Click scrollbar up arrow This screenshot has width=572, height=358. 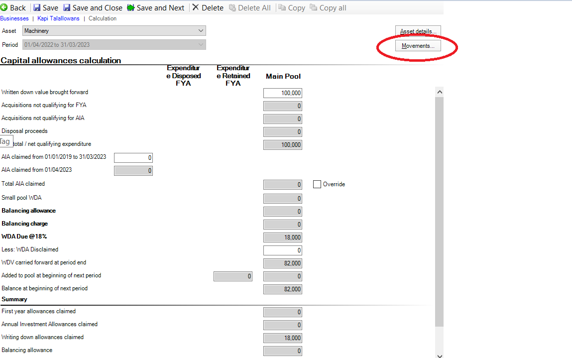(x=440, y=92)
